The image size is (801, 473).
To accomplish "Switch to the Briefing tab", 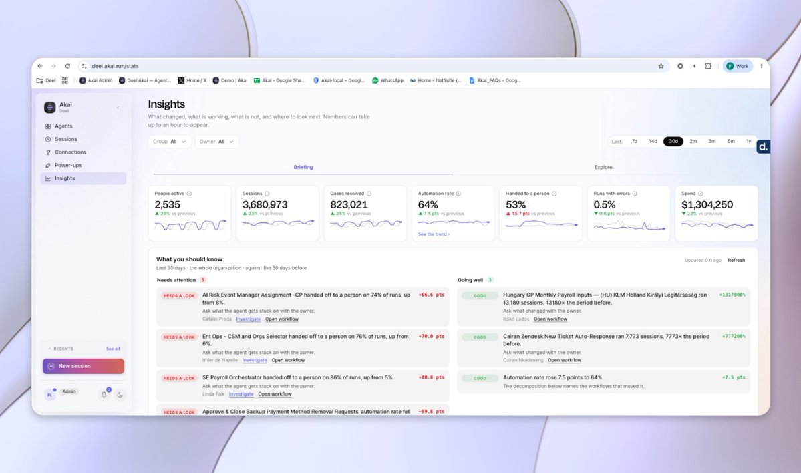I will coord(303,167).
